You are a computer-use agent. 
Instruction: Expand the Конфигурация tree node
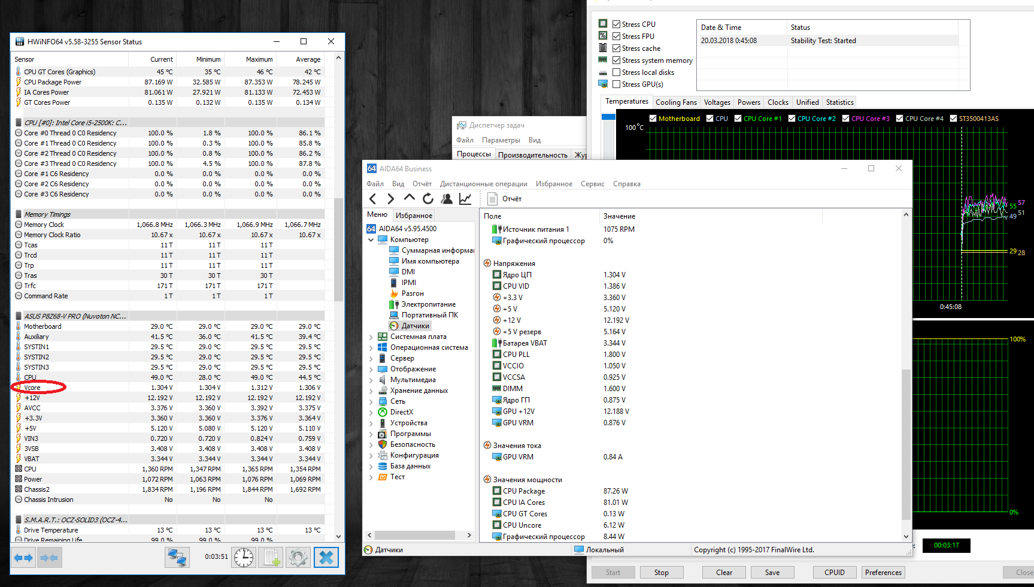pos(371,455)
